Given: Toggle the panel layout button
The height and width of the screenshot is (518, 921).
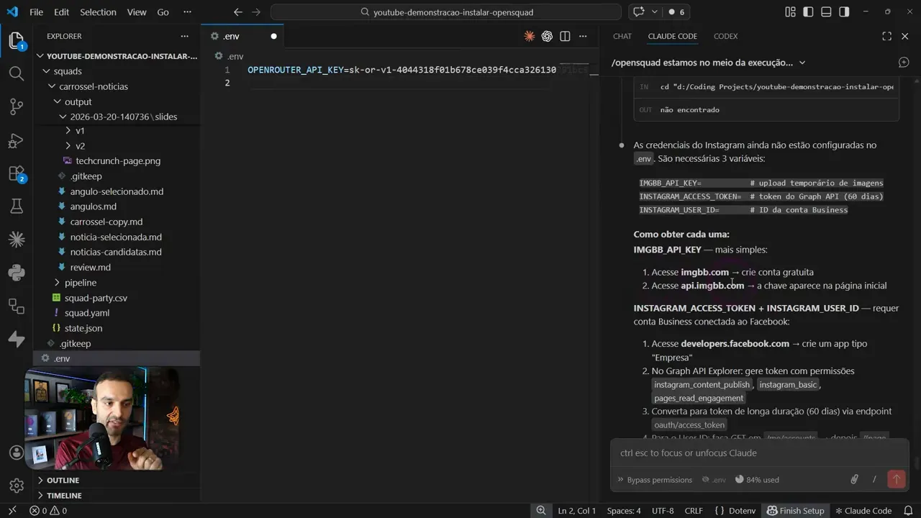Looking at the screenshot, I should (827, 12).
